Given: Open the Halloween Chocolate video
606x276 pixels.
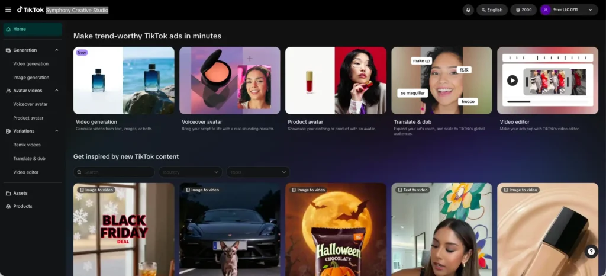Looking at the screenshot, I should click(x=336, y=230).
